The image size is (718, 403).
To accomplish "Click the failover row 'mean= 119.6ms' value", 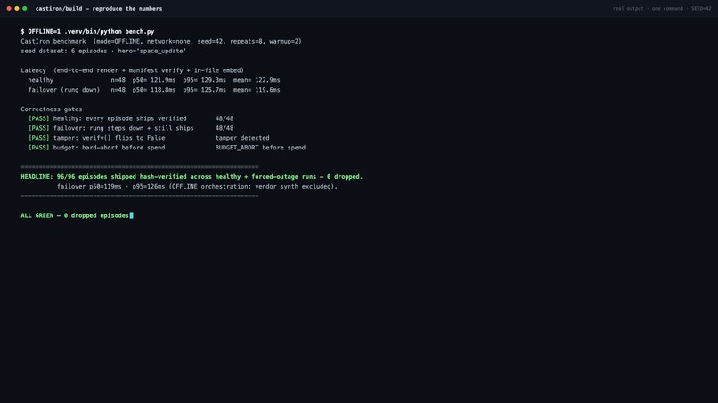I will point(257,90).
